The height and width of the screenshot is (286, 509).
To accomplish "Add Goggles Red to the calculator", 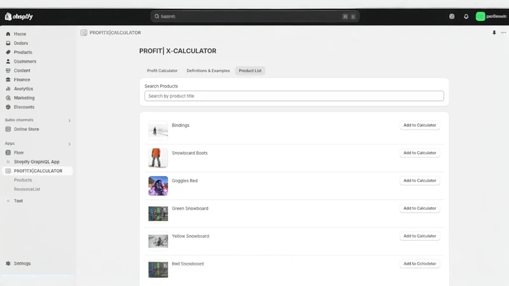I will click(420, 180).
